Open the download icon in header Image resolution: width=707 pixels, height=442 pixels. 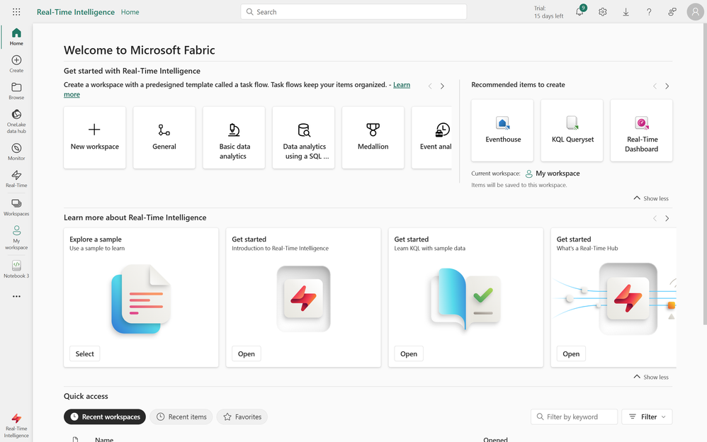point(626,12)
